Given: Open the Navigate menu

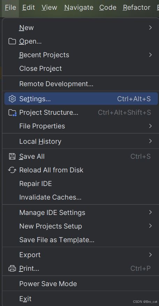Looking at the screenshot, I should point(79,7).
